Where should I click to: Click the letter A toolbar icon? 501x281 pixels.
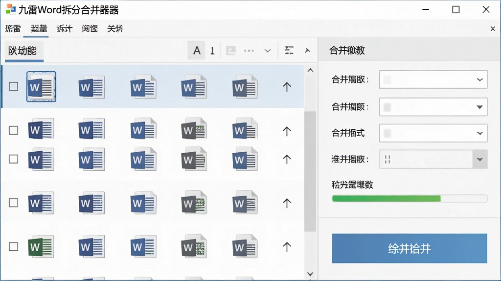(197, 50)
